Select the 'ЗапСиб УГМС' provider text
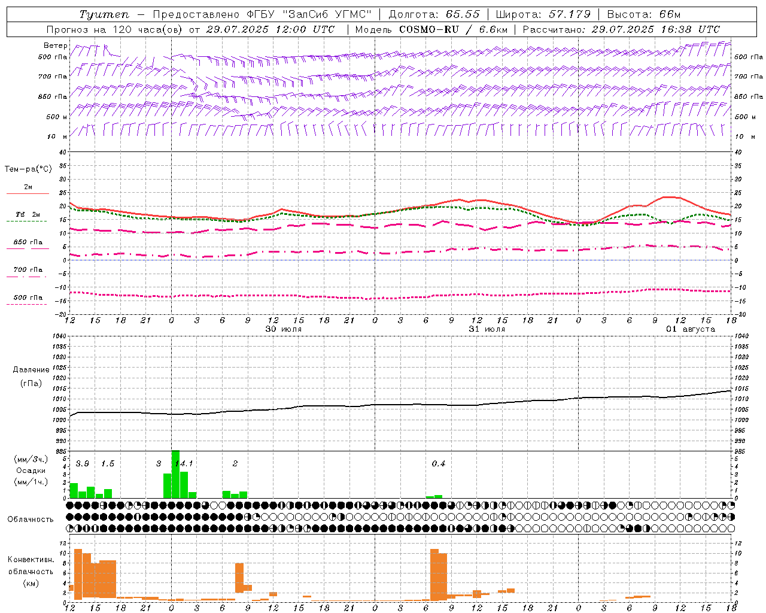Viewport: 766px width, 613px height. 328,14
